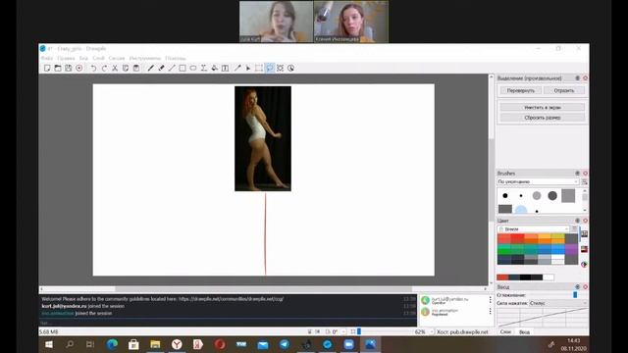The image size is (628, 353).
Task: Select the Eraser tool
Action: [x=161, y=68]
